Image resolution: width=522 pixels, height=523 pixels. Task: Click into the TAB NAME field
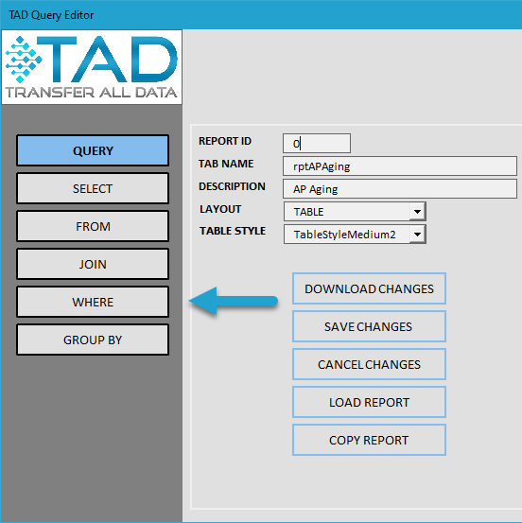[x=400, y=166]
